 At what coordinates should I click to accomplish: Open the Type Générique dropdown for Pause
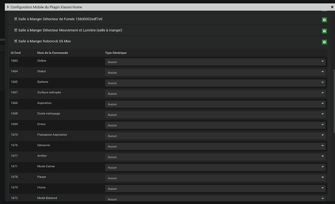tap(215, 178)
